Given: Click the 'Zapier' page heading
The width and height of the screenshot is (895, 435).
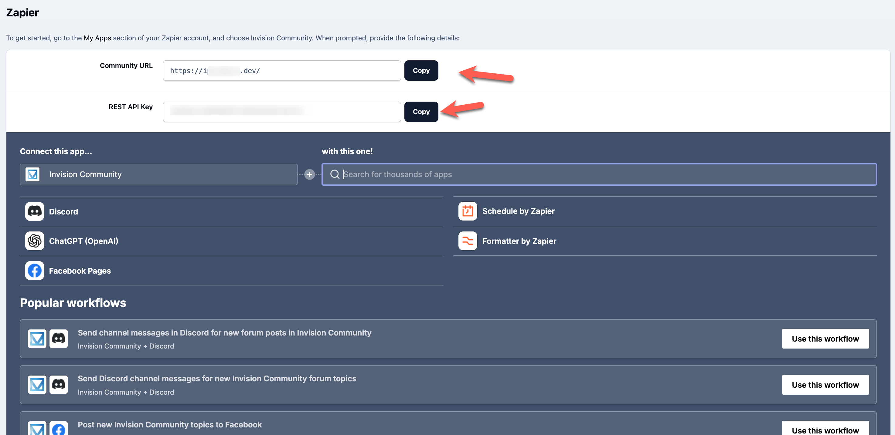Looking at the screenshot, I should (x=22, y=12).
